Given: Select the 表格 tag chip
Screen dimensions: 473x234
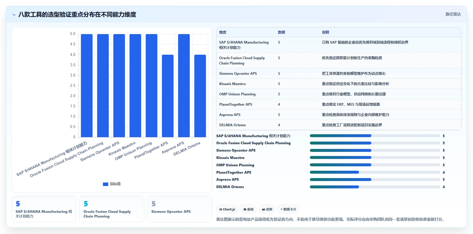Looking at the screenshot, I should (249, 209).
